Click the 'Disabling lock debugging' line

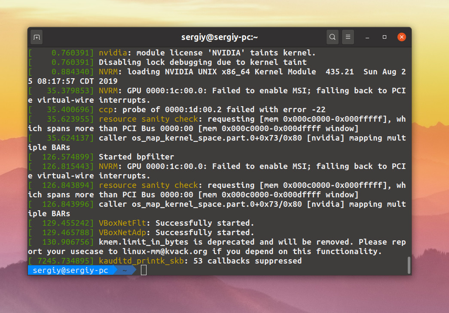click(x=203, y=62)
